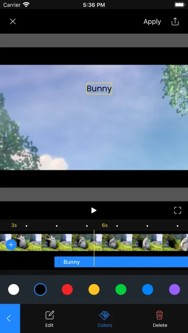Screen dimensions: 188x333
Task: Switch to the Colors tab
Action: pyautogui.click(x=105, y=319)
